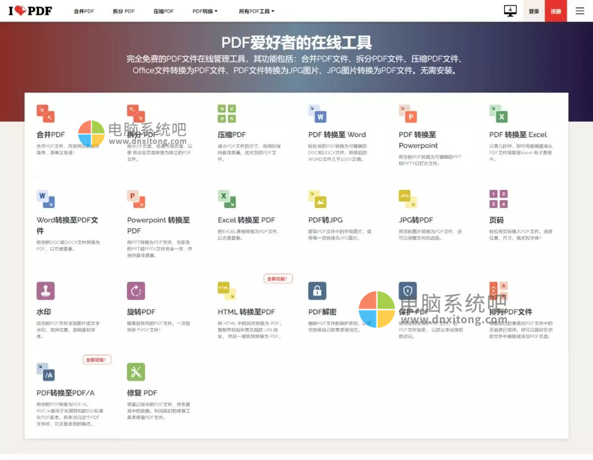Select 拆分 PDF in the top navigation
Viewport: 593px width, 460px height.
(x=124, y=11)
